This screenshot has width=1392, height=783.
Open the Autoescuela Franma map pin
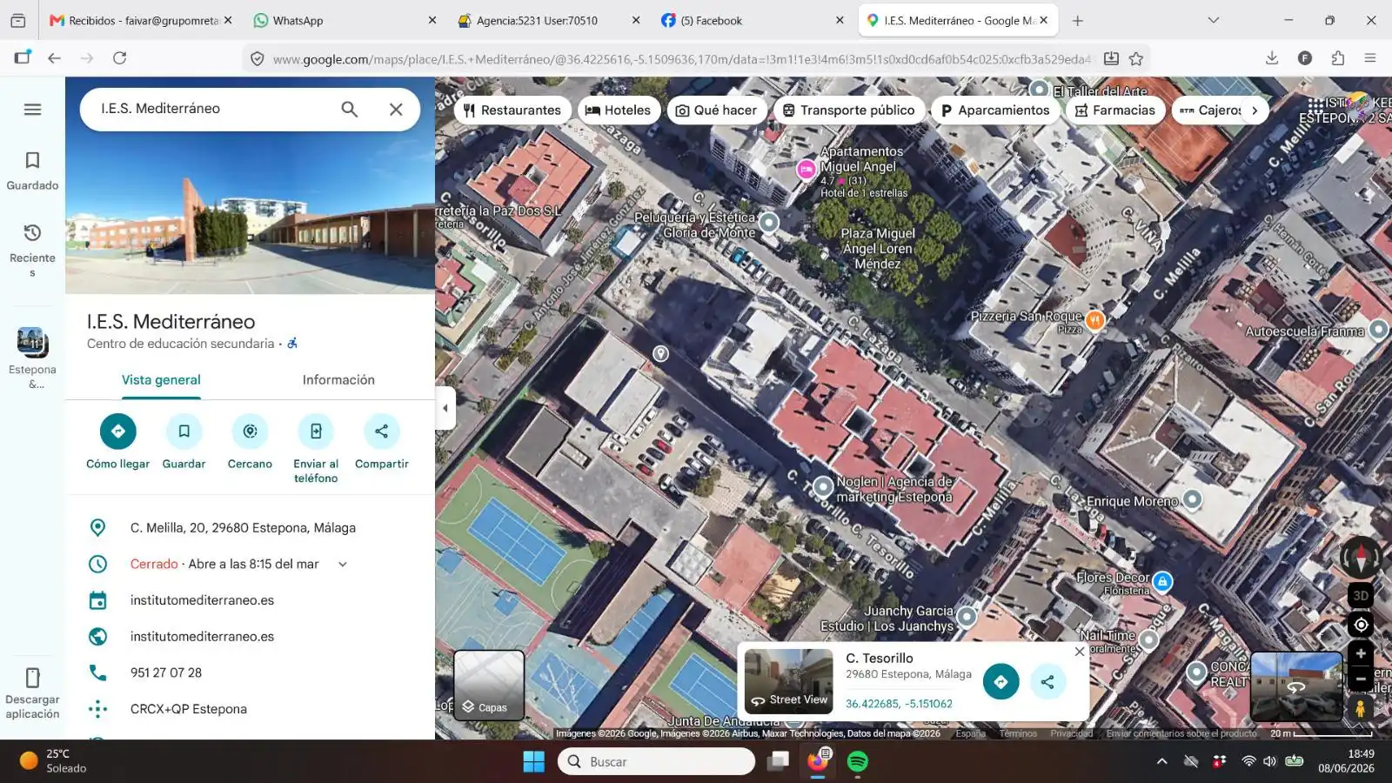tap(1378, 329)
